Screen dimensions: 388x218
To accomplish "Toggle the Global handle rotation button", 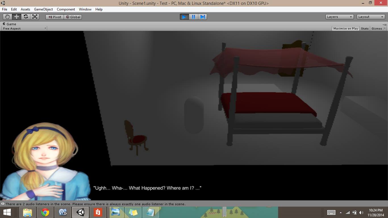I will point(73,17).
